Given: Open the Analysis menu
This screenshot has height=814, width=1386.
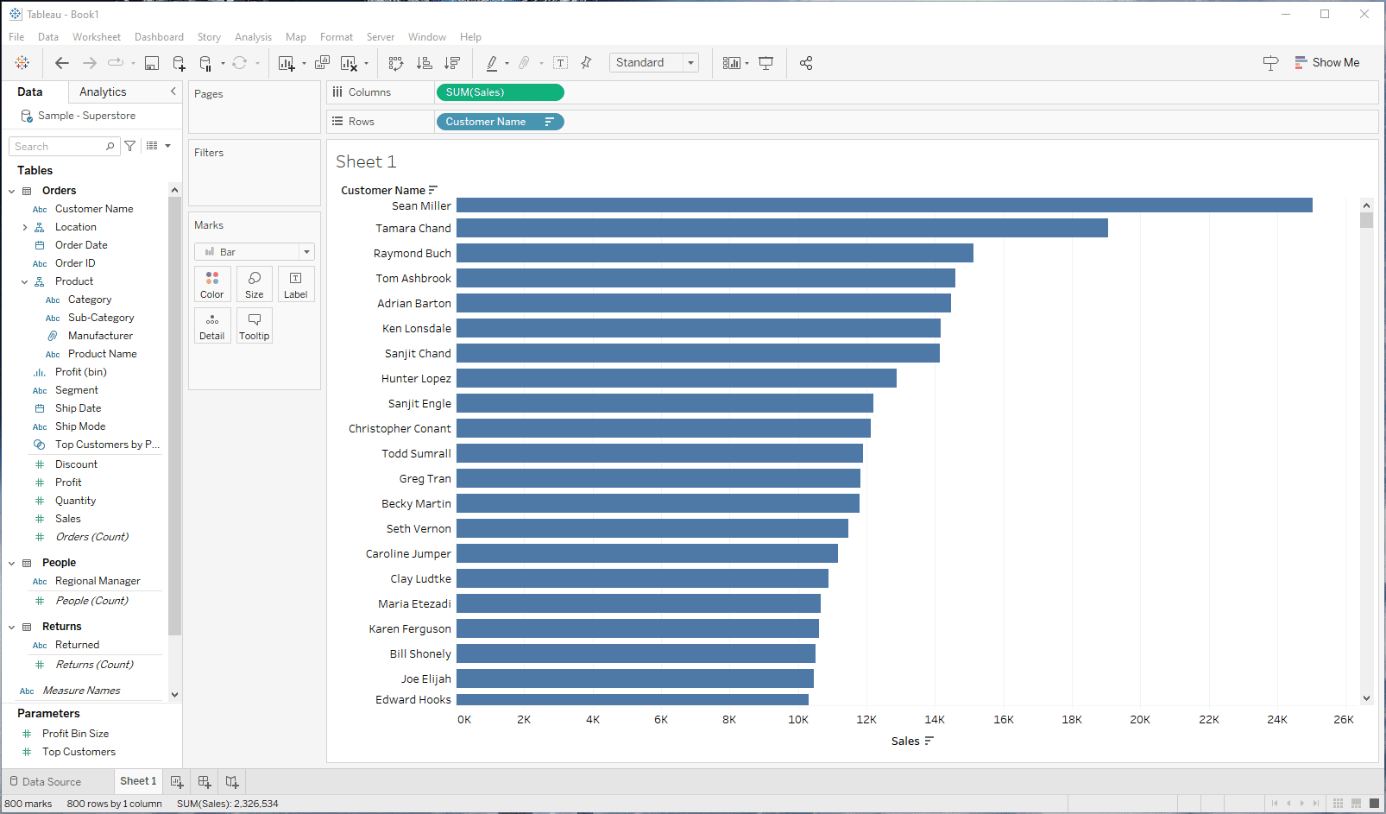Looking at the screenshot, I should tap(253, 37).
